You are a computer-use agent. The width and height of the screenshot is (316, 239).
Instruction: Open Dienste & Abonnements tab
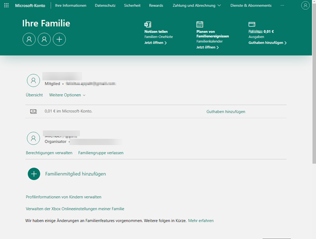click(251, 5)
